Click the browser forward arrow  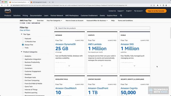click(x=5, y=5)
